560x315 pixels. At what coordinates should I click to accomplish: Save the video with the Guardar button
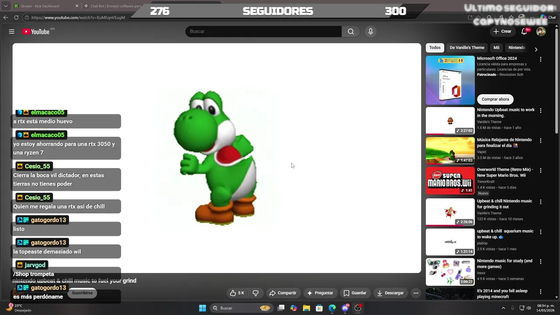[x=355, y=293]
